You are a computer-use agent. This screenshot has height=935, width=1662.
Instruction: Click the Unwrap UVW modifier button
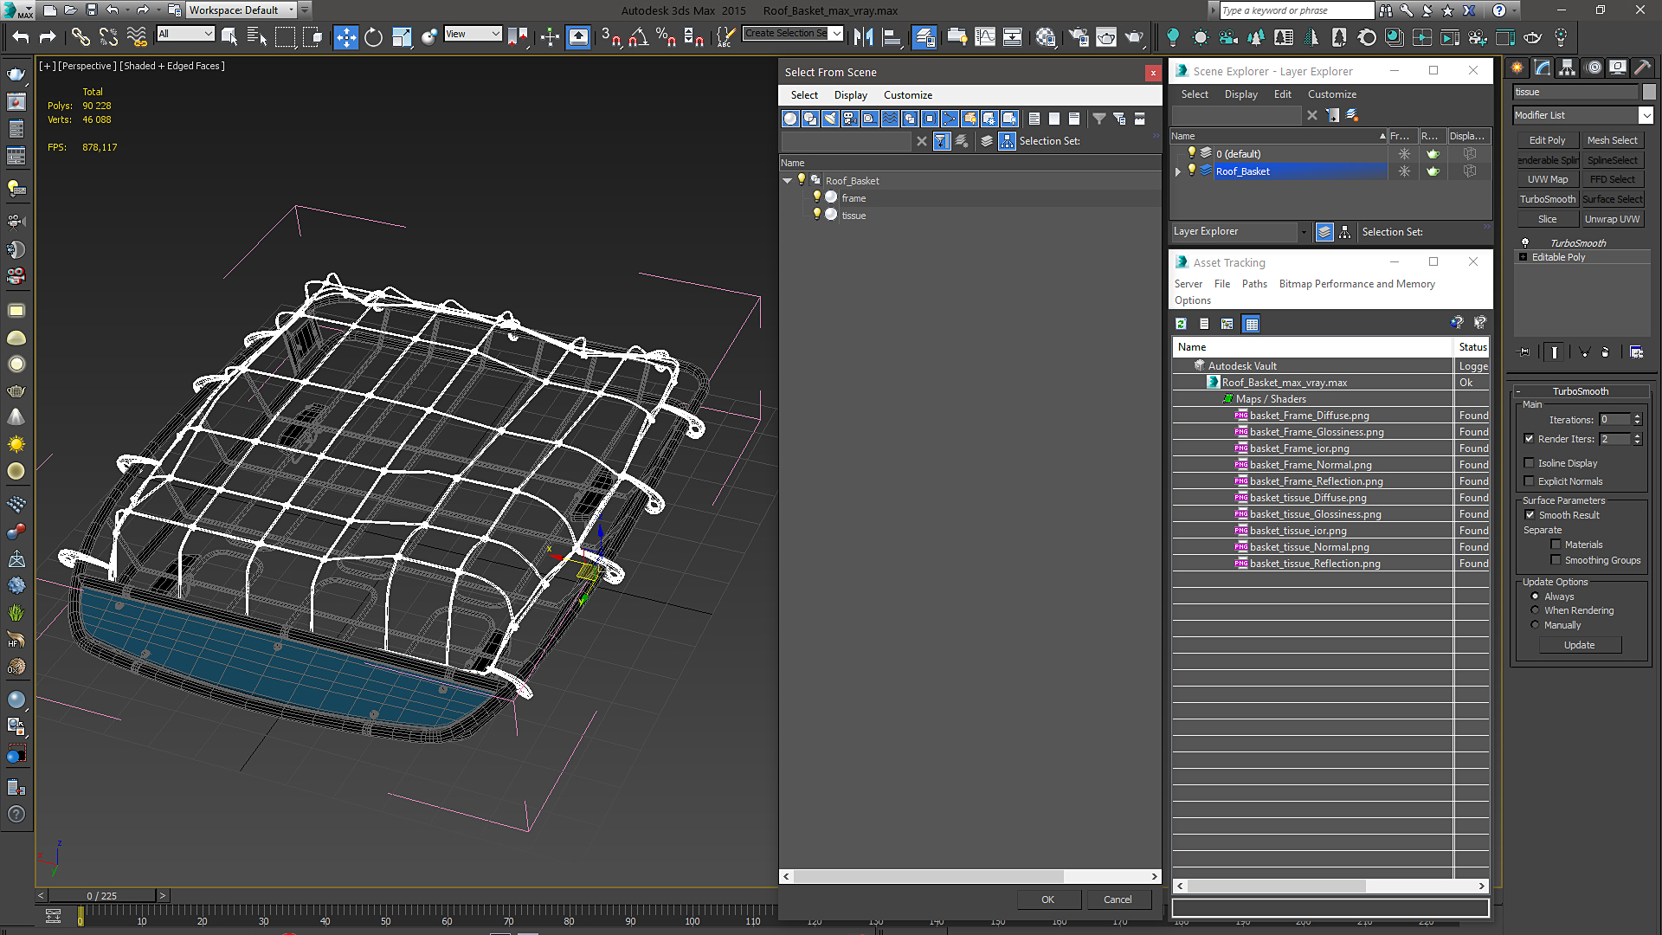(1612, 219)
